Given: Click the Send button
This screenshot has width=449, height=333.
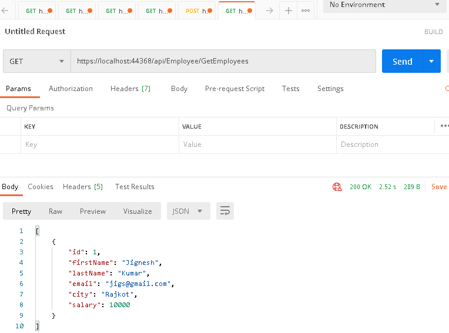Looking at the screenshot, I should click(402, 61).
